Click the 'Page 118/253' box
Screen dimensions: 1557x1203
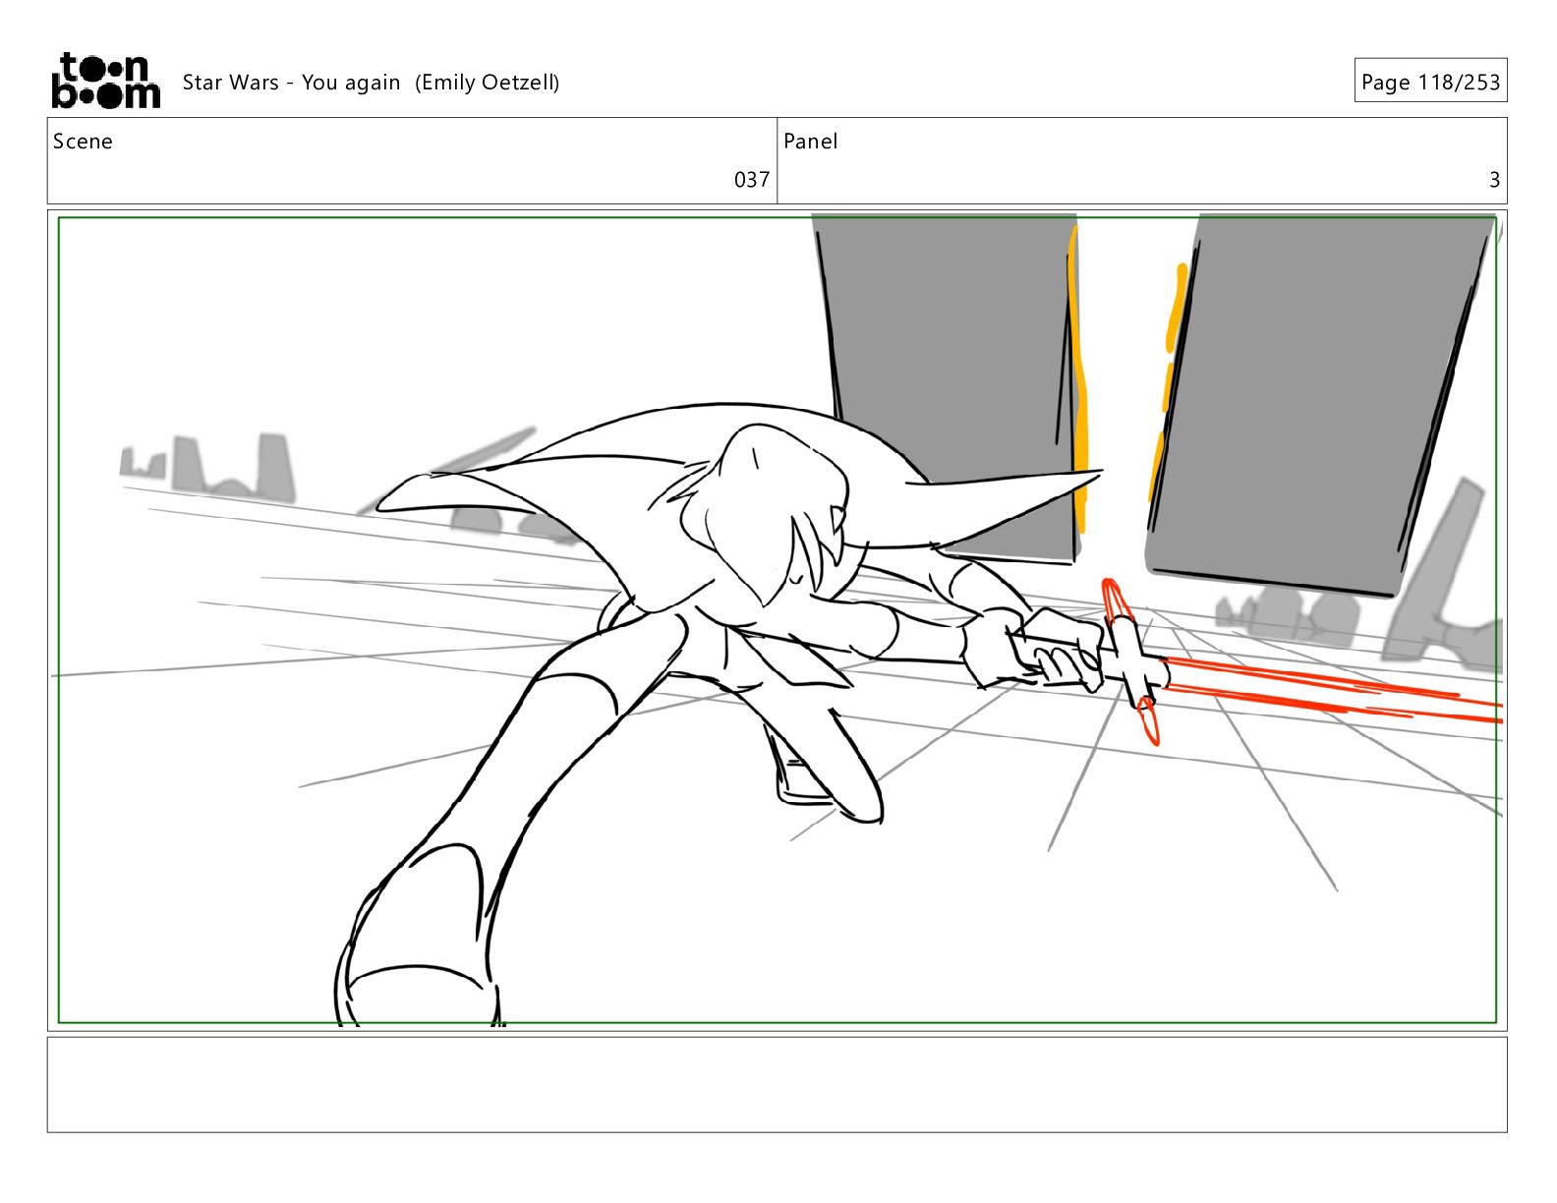coord(1430,82)
